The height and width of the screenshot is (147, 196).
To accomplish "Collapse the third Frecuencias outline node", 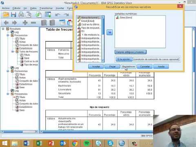I will 8,94.
